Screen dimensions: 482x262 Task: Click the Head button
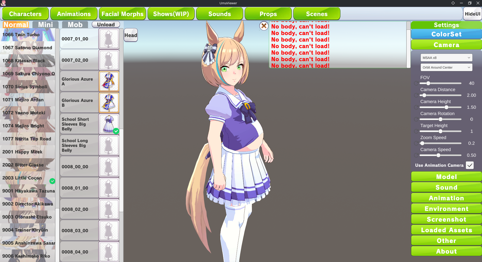point(131,35)
